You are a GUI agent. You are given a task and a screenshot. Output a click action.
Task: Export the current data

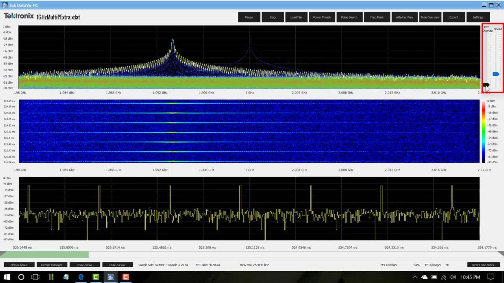tap(454, 17)
